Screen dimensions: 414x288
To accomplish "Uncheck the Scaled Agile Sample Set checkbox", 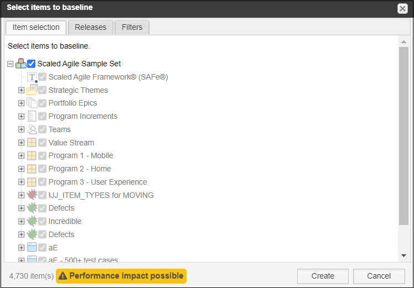I will (x=31, y=64).
